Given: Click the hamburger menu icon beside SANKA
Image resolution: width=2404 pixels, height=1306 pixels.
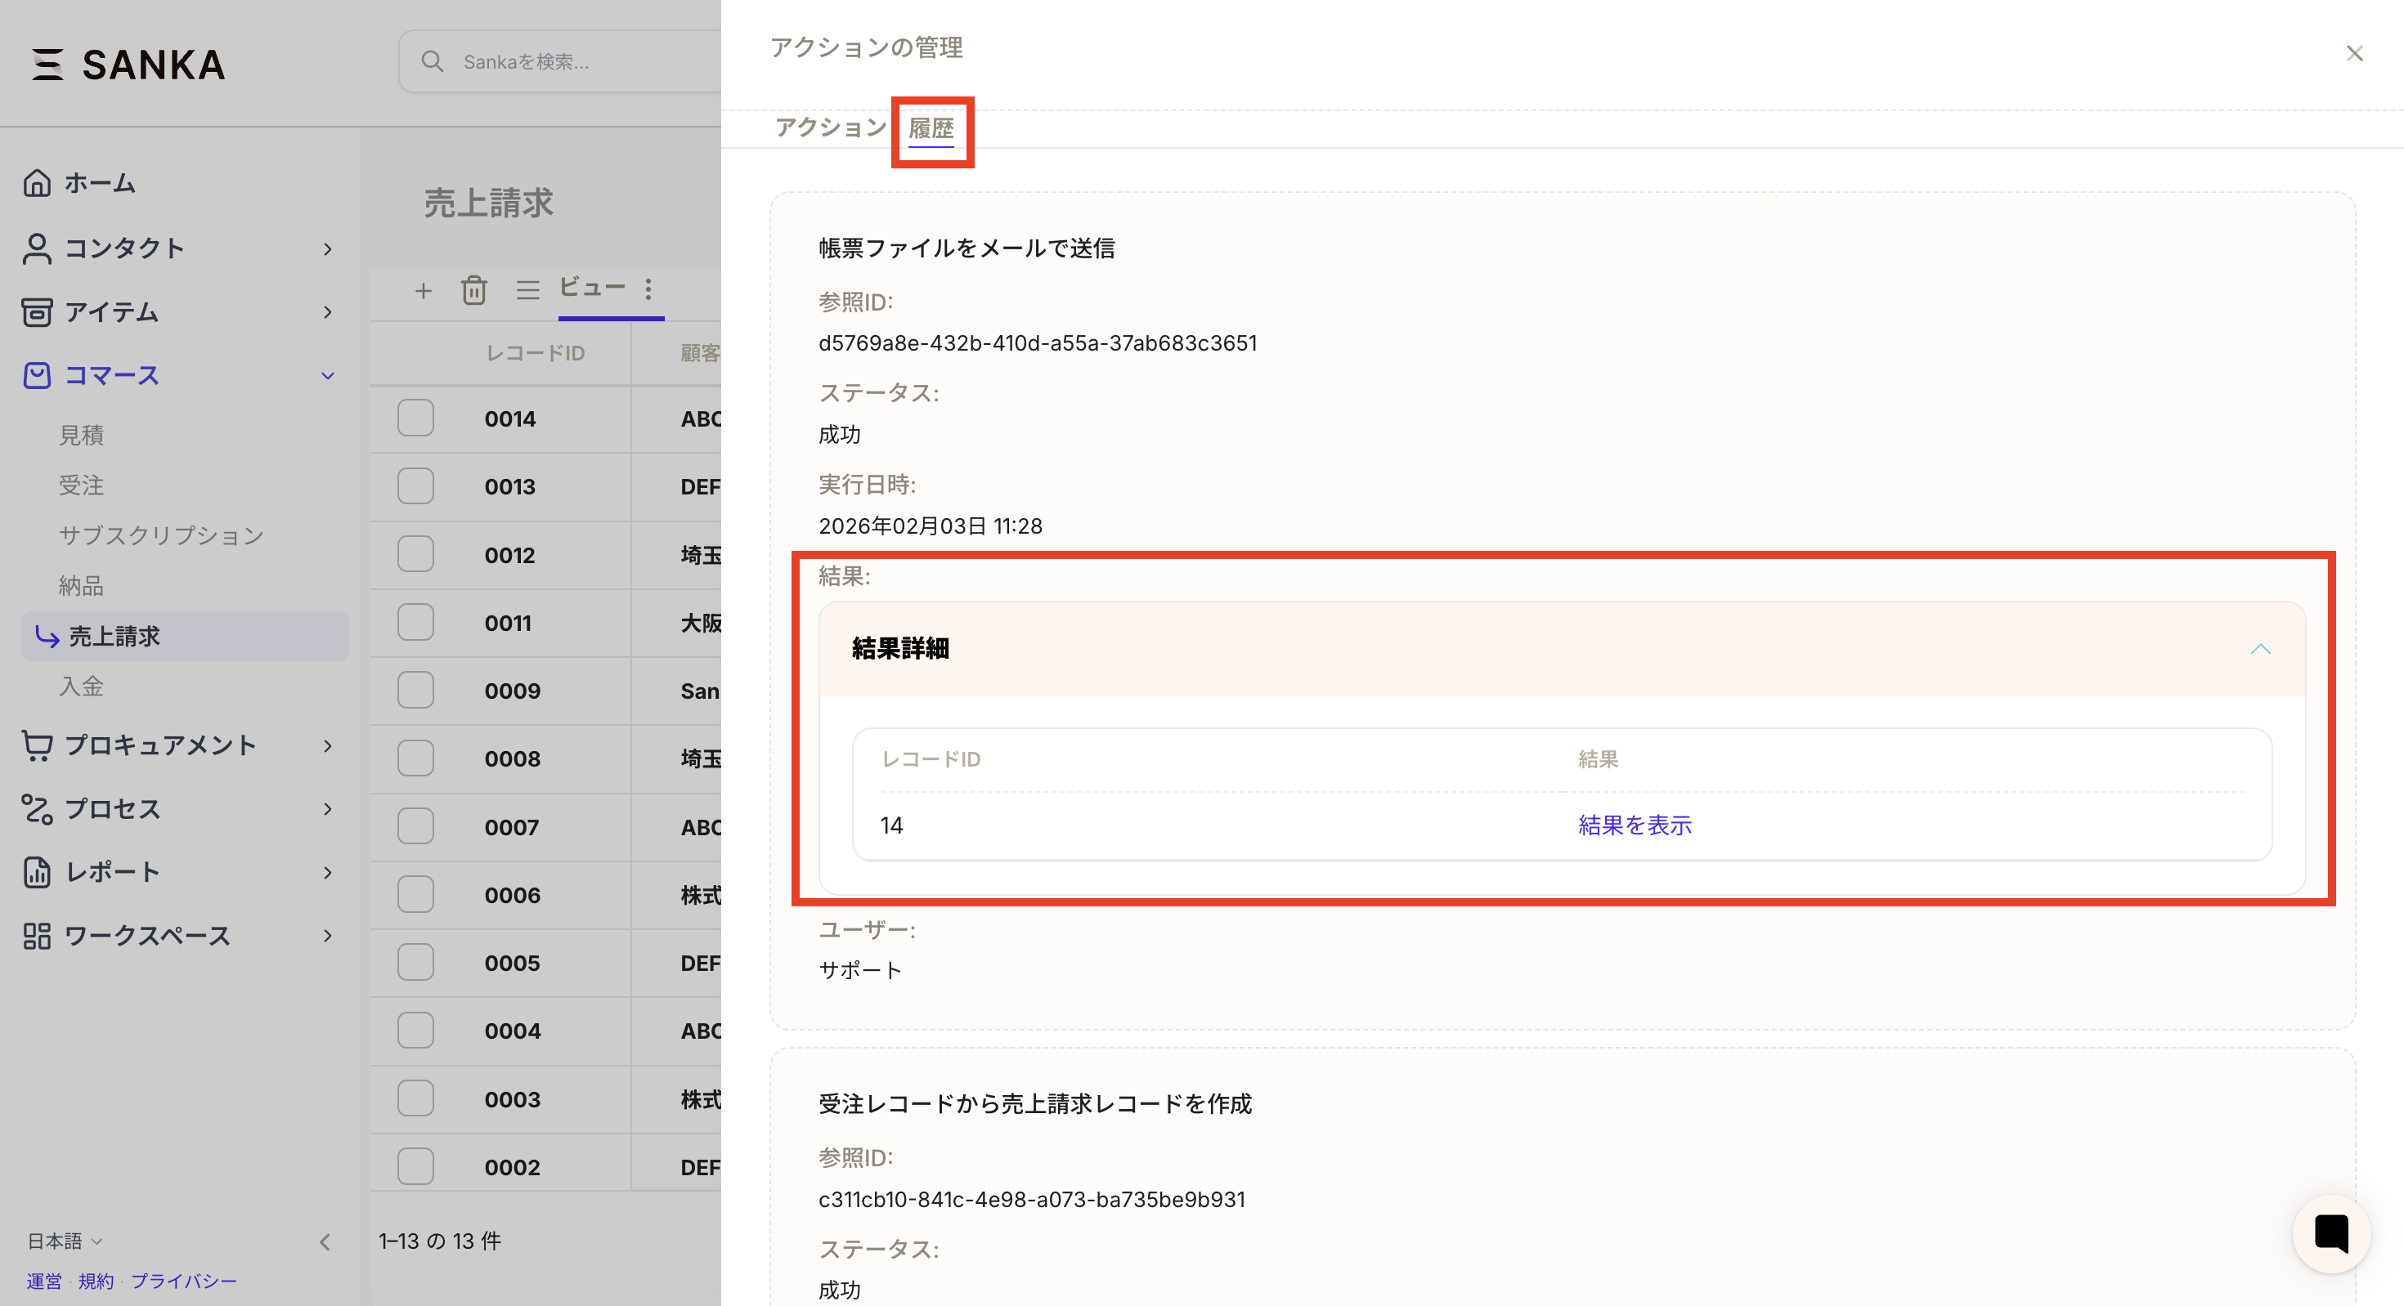Looking at the screenshot, I should pyautogui.click(x=47, y=65).
